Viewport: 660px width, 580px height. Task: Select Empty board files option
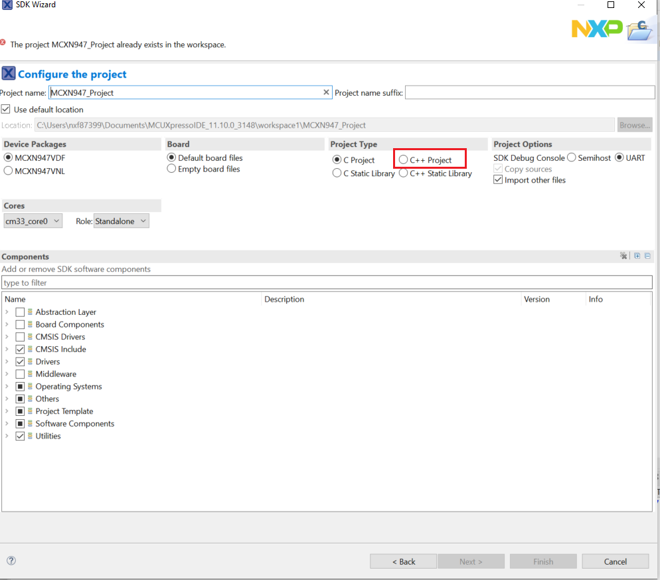(x=171, y=169)
